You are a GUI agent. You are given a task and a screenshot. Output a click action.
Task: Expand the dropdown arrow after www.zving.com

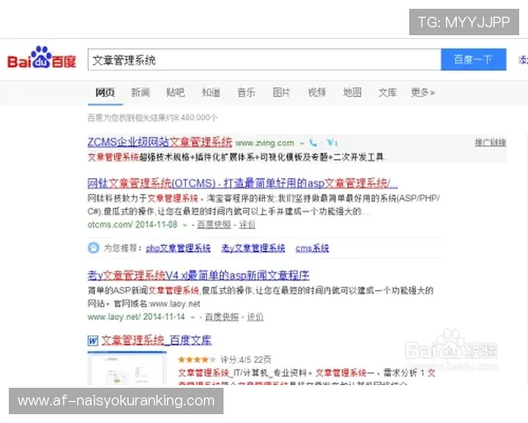(302, 144)
